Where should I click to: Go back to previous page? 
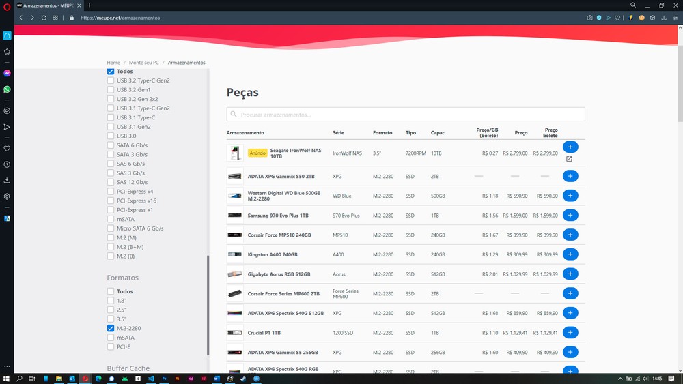coord(21,18)
